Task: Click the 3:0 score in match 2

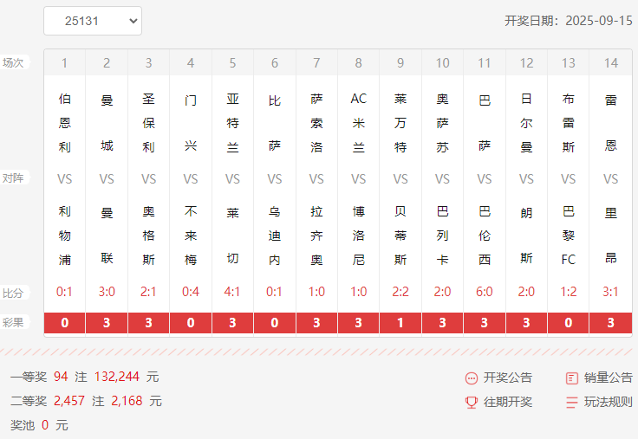Action: [x=107, y=292]
